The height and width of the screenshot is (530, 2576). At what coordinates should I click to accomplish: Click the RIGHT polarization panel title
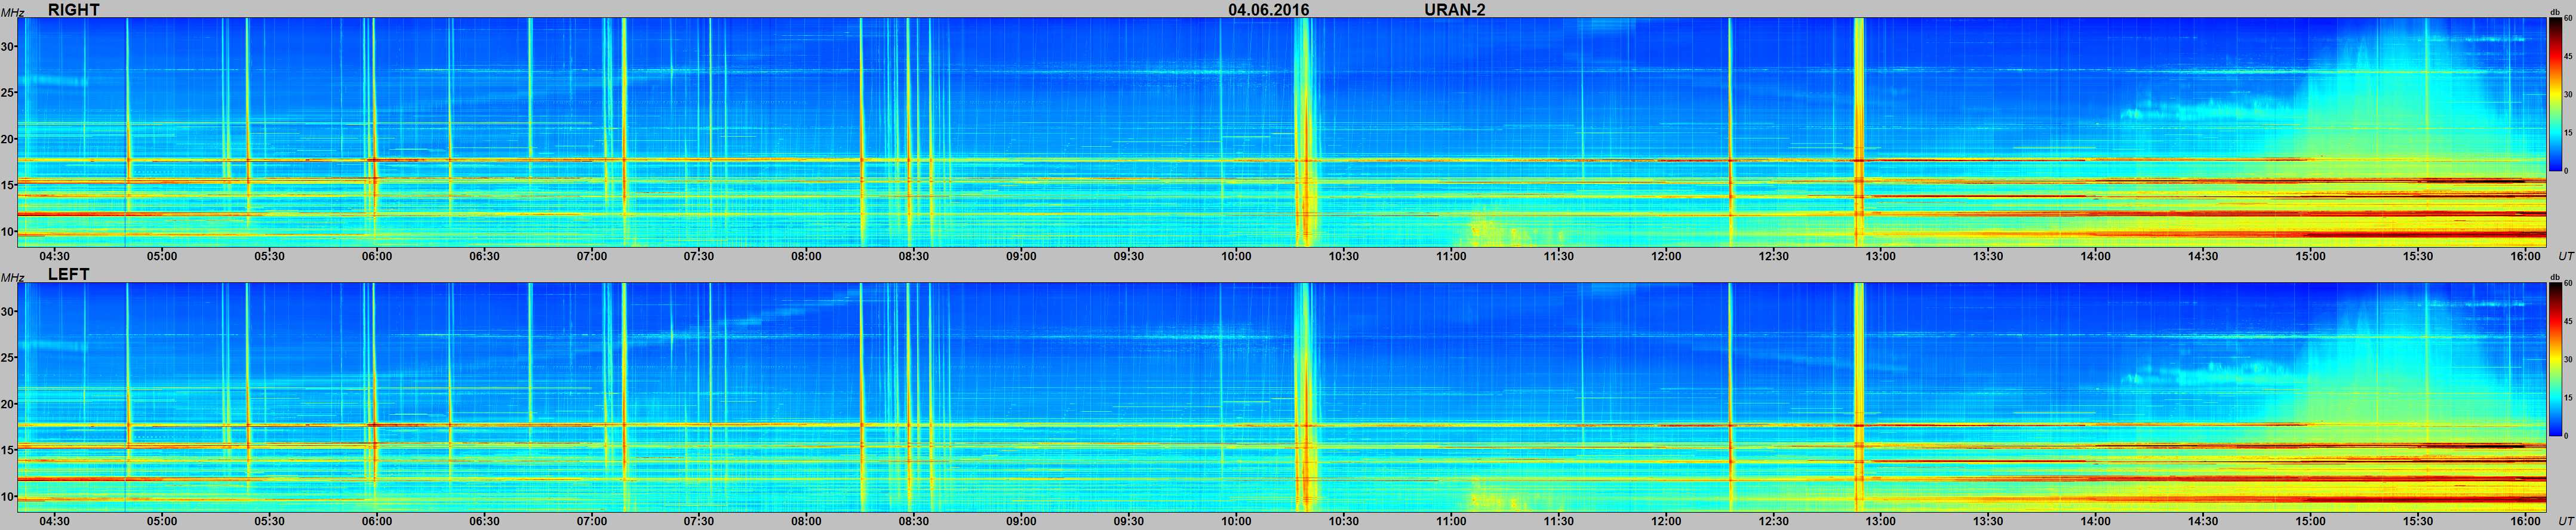coord(74,10)
